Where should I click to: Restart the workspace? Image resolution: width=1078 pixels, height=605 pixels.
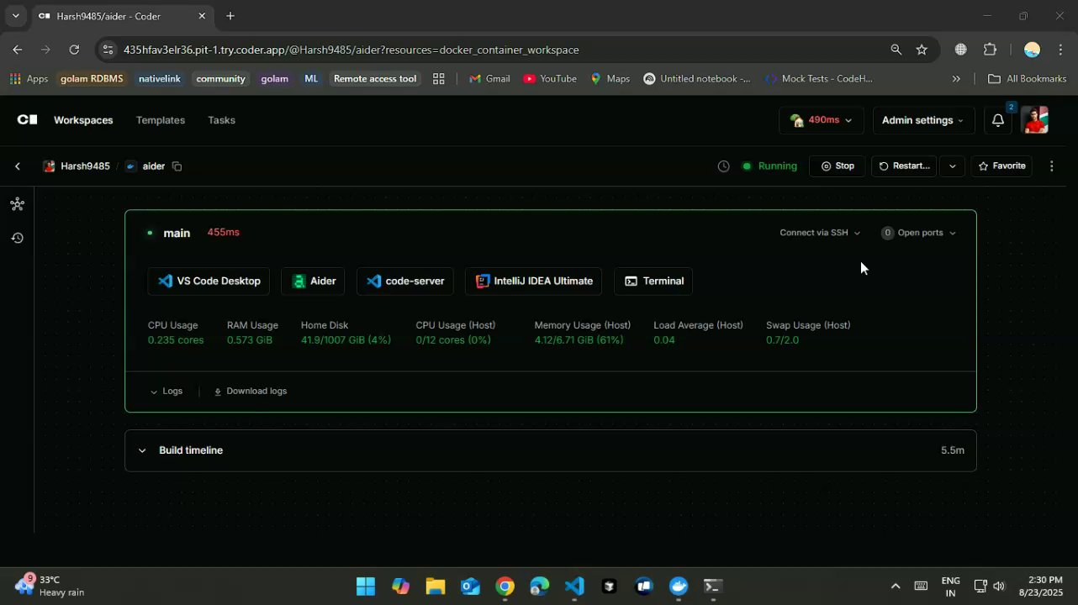pyautogui.click(x=905, y=166)
